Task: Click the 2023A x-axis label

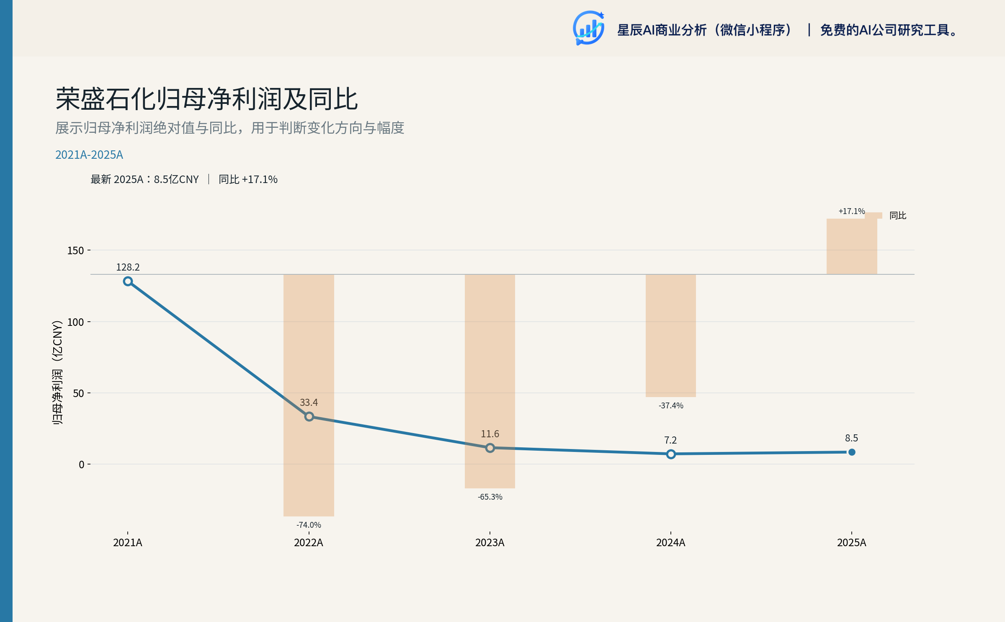Action: tap(490, 543)
